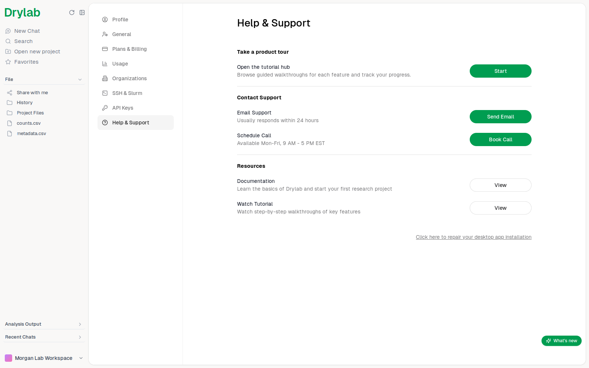This screenshot has width=589, height=368.
Task: Expand the Recent Chats section
Action: pos(44,337)
